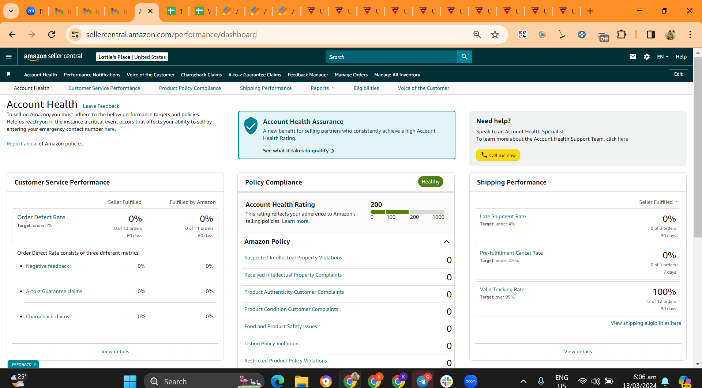Click the browser address bar URL
This screenshot has width=702, height=388.
pyautogui.click(x=171, y=34)
